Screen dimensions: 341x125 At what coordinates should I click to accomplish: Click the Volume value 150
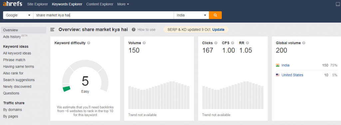point(134,50)
